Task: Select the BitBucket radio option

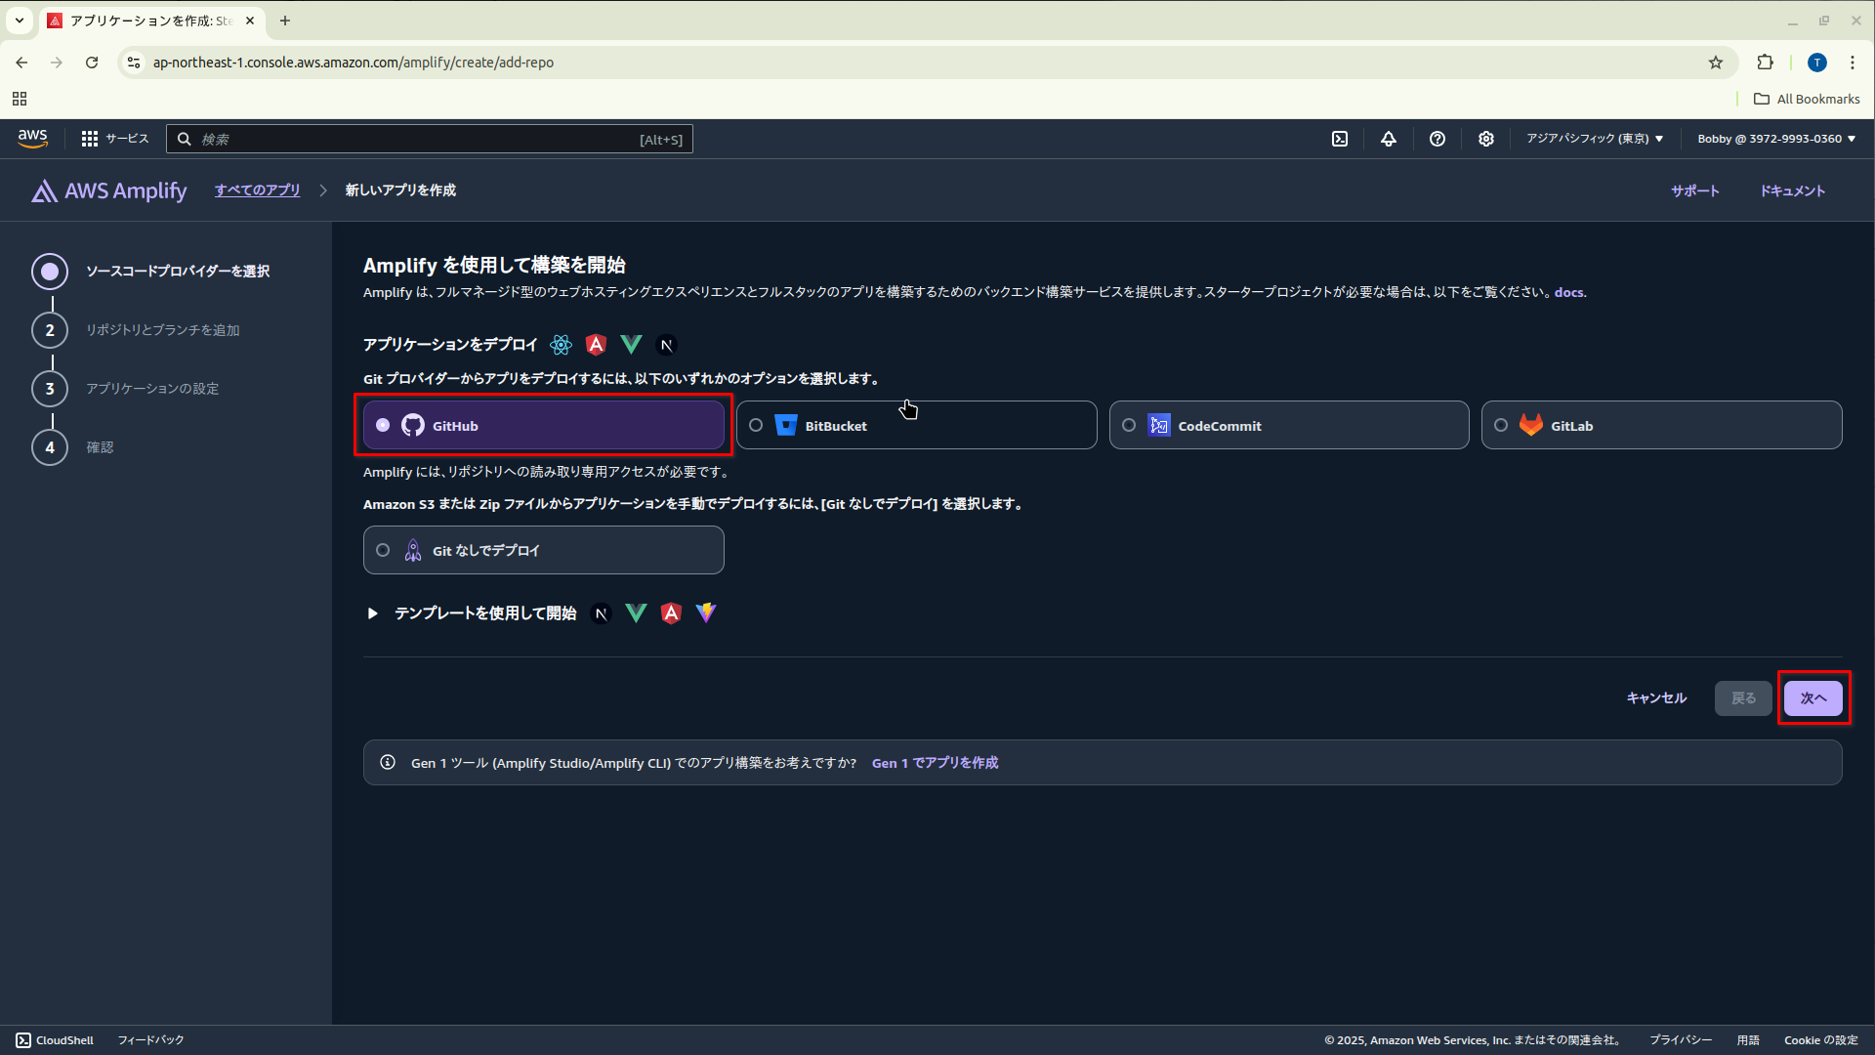Action: [756, 426]
